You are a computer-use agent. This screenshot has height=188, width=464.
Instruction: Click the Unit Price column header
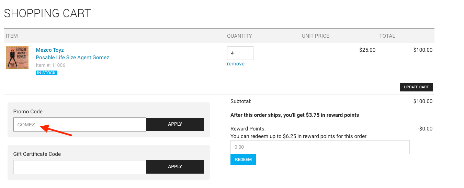pyautogui.click(x=316, y=36)
